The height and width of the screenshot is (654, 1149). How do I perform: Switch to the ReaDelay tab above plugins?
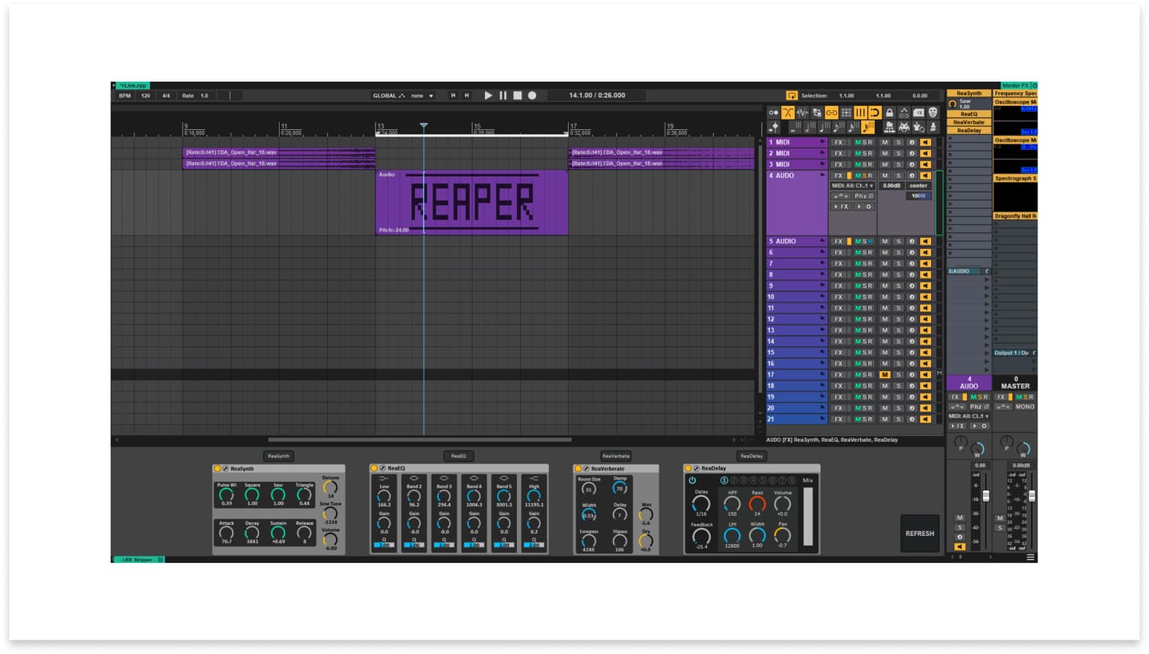pos(752,456)
